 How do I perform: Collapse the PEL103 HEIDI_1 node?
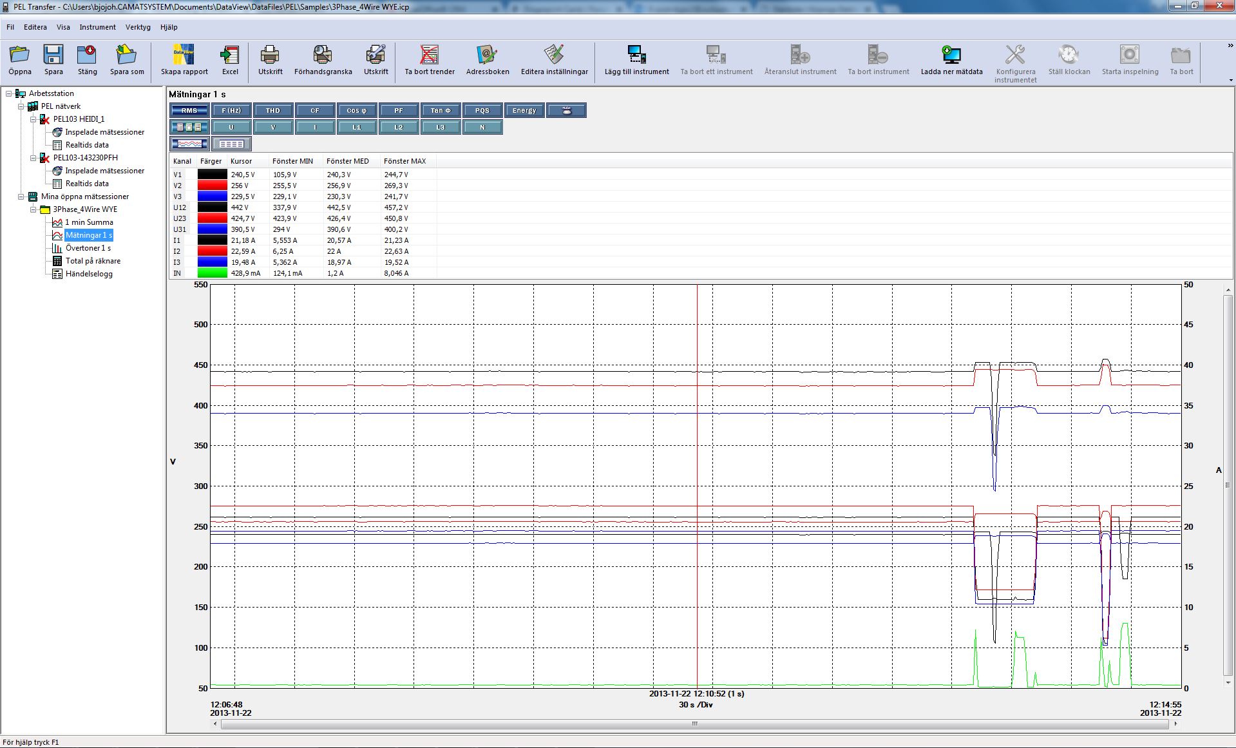[33, 119]
